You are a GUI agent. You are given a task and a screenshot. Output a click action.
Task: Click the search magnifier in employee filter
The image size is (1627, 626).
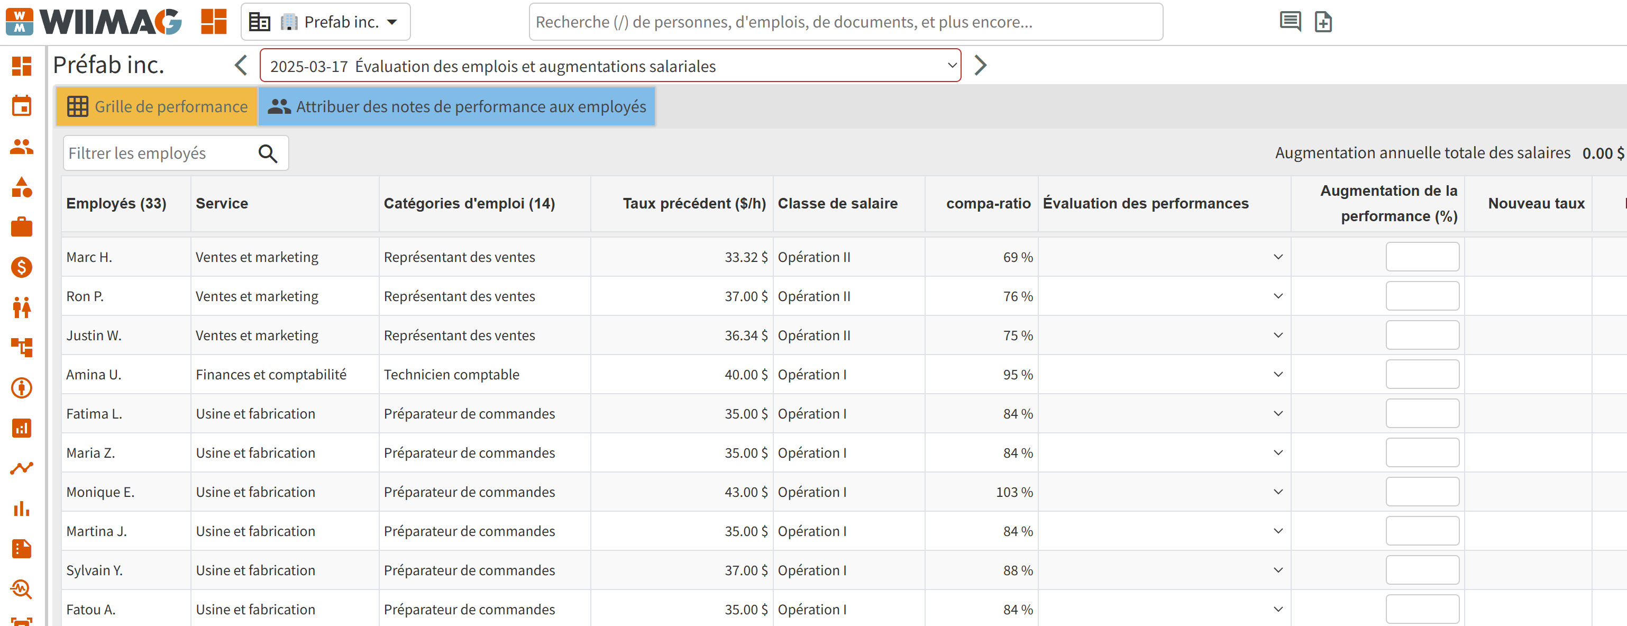click(x=268, y=153)
